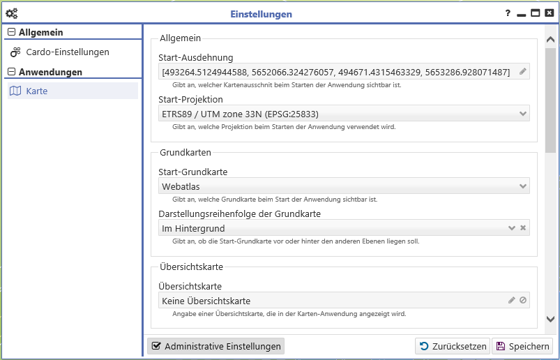Click the Cardo-Einstellungen gear icon
This screenshot has width=560, height=360.
[15, 52]
